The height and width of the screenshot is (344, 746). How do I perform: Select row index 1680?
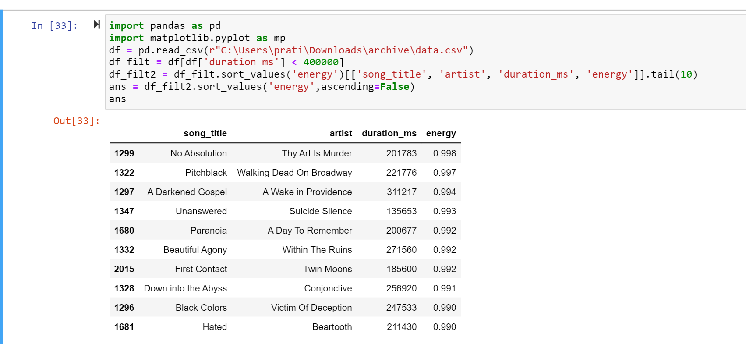[124, 231]
